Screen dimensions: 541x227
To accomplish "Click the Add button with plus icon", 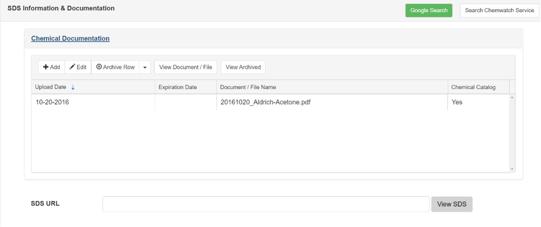I will (51, 67).
